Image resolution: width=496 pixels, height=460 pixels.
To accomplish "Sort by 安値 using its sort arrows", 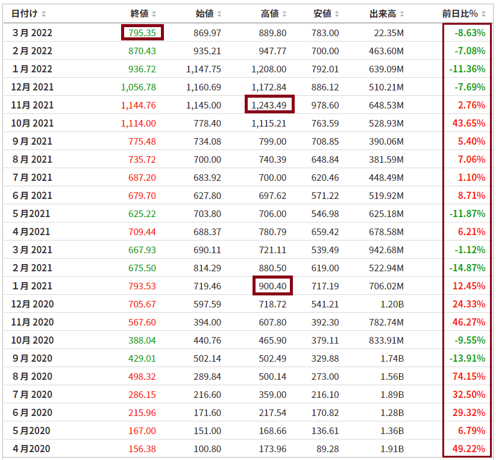I will click(337, 14).
